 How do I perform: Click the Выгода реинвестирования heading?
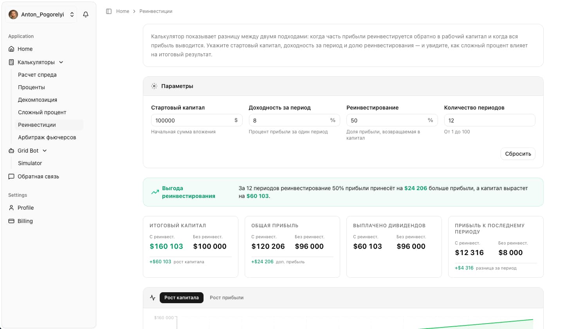tap(189, 192)
